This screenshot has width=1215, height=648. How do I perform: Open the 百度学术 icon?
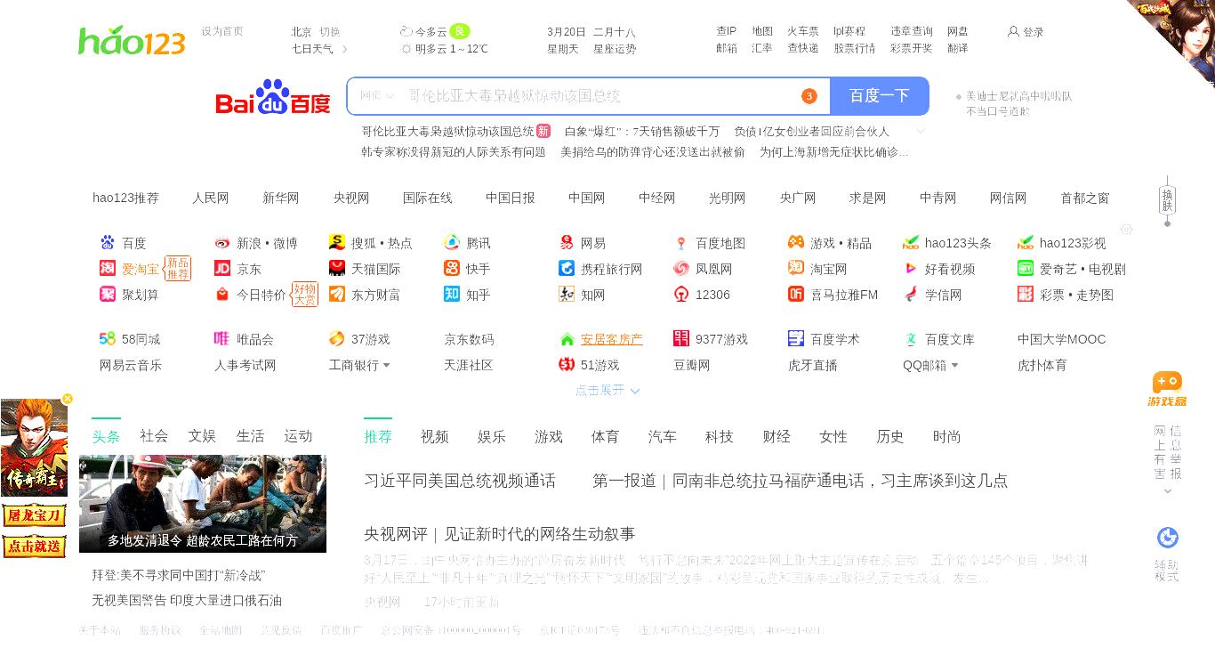(796, 339)
